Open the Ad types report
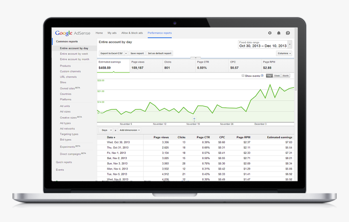 click(65, 123)
